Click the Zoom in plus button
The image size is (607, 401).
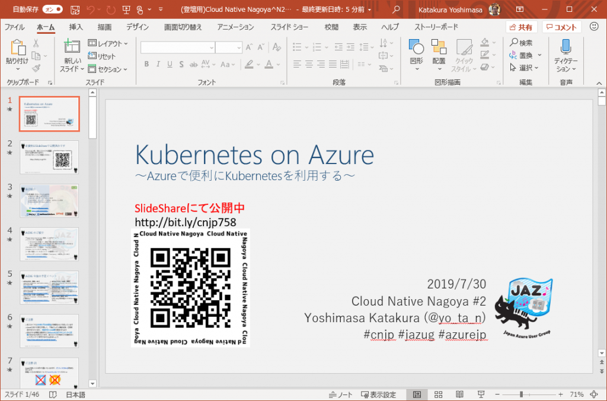[560, 394]
